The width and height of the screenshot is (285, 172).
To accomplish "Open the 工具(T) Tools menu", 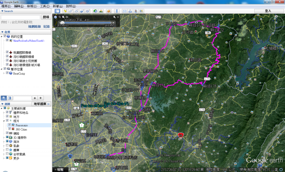I will [45, 6].
